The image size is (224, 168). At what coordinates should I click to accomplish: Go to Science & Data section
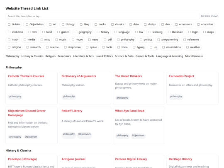pyautogui.click(x=124, y=56)
